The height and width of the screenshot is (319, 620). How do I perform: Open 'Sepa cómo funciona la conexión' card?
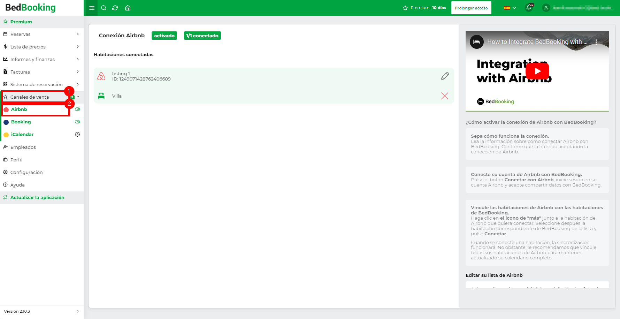pos(537,144)
